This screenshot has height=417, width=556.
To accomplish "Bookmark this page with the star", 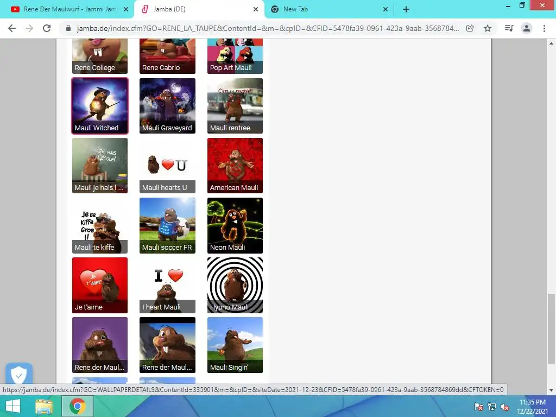I will [488, 28].
